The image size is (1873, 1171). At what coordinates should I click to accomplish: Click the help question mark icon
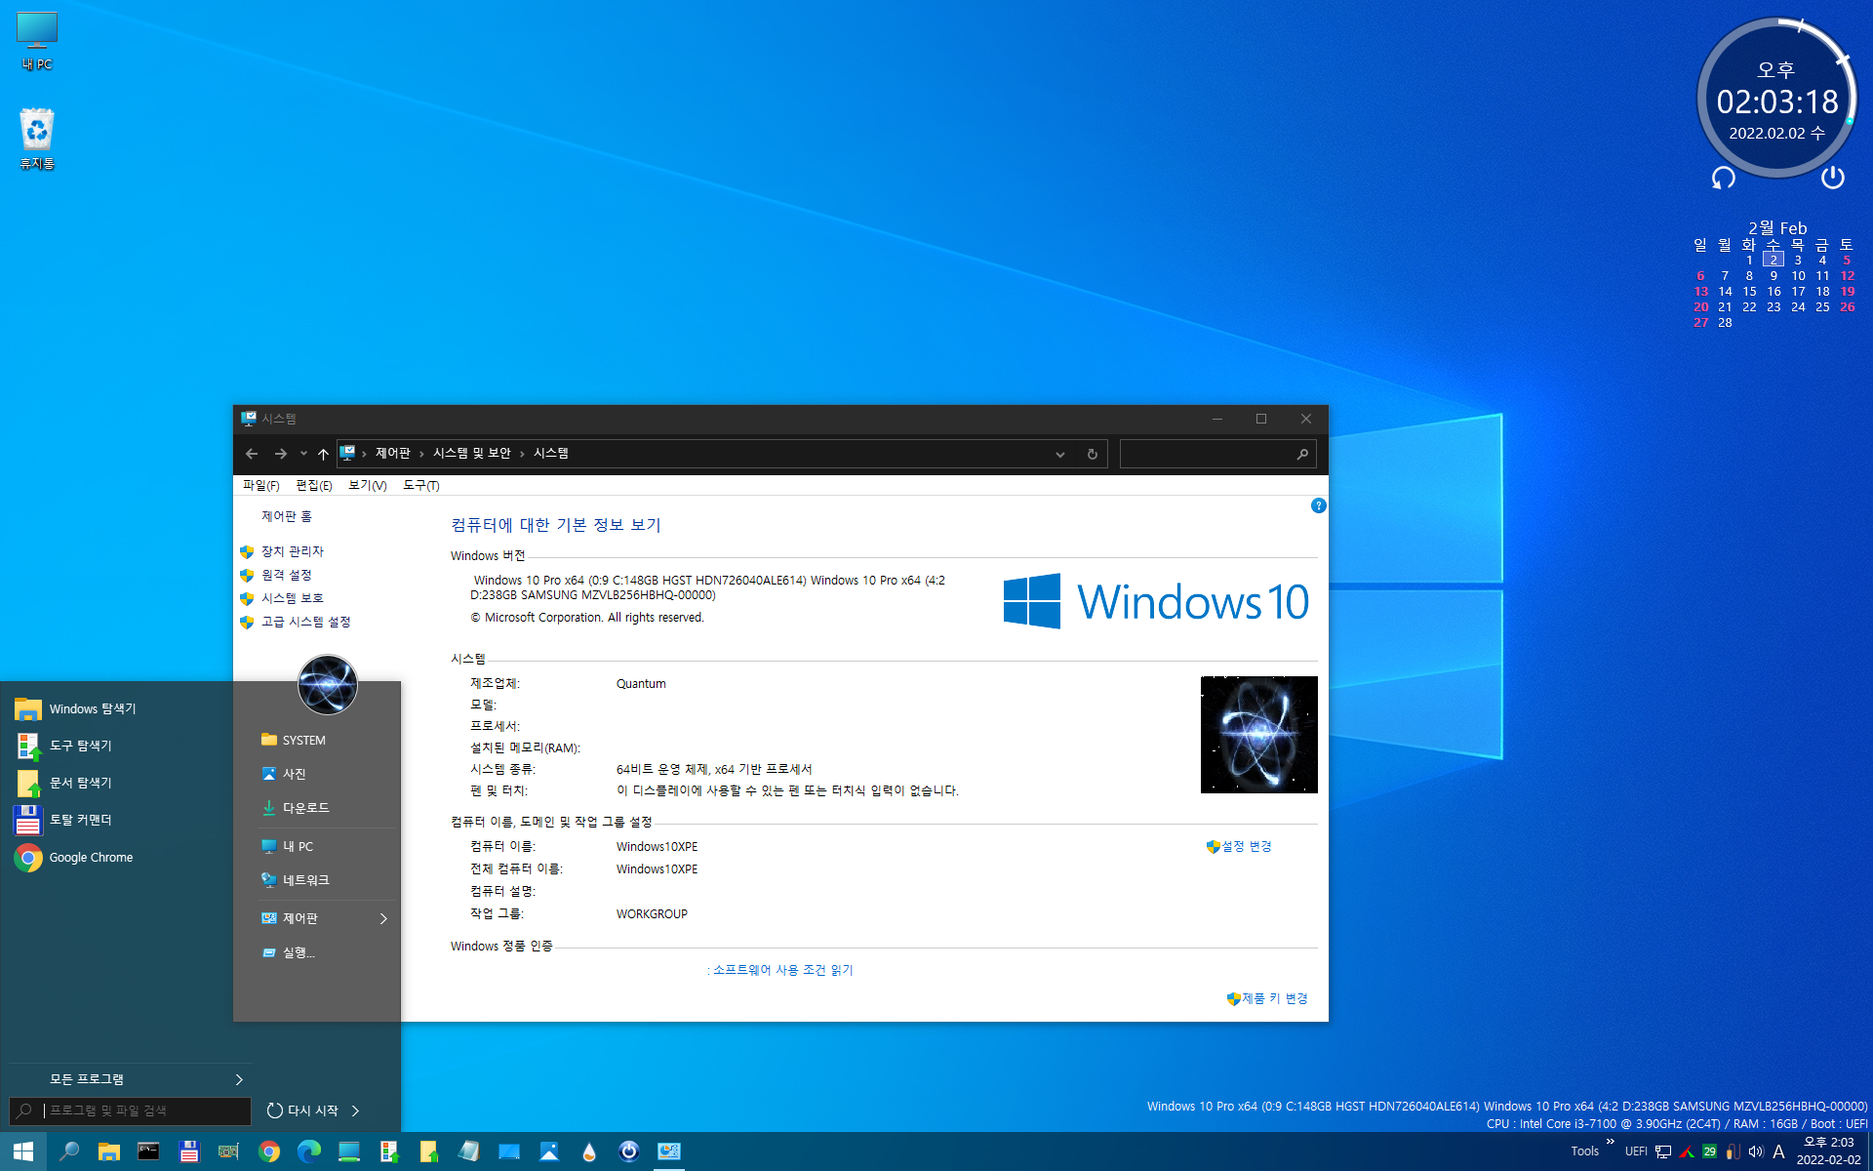(x=1318, y=505)
